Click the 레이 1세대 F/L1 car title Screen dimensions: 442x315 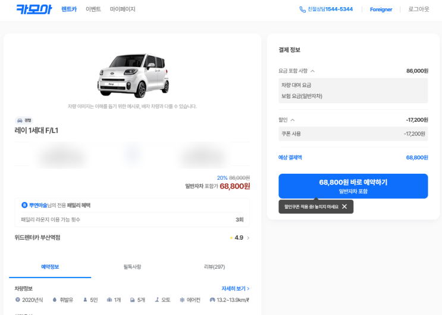click(x=36, y=131)
